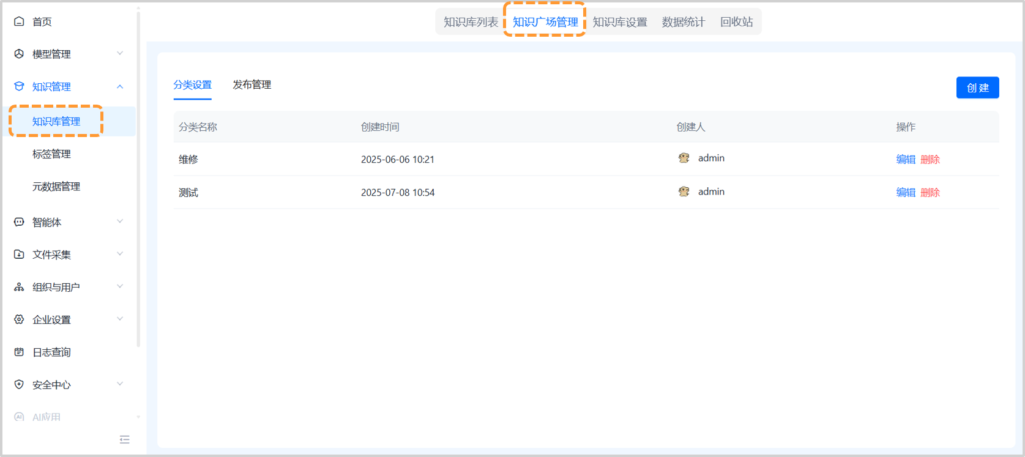Click the 模型管理 sidebar icon

[19, 54]
